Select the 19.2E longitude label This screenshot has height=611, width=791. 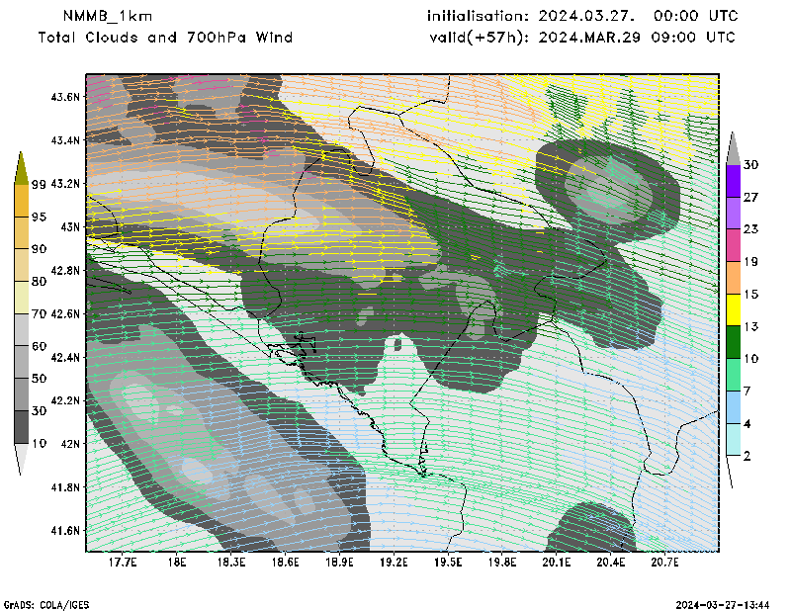(x=394, y=562)
